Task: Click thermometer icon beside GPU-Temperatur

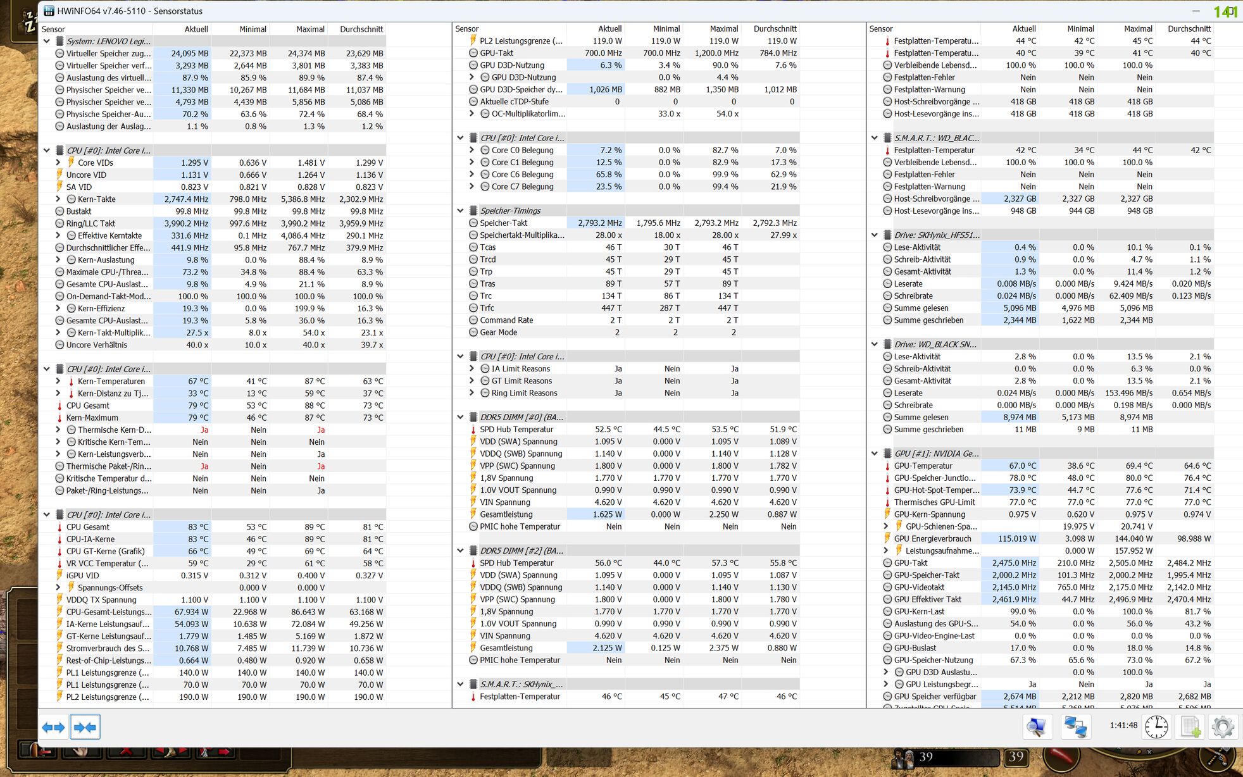Action: click(887, 466)
